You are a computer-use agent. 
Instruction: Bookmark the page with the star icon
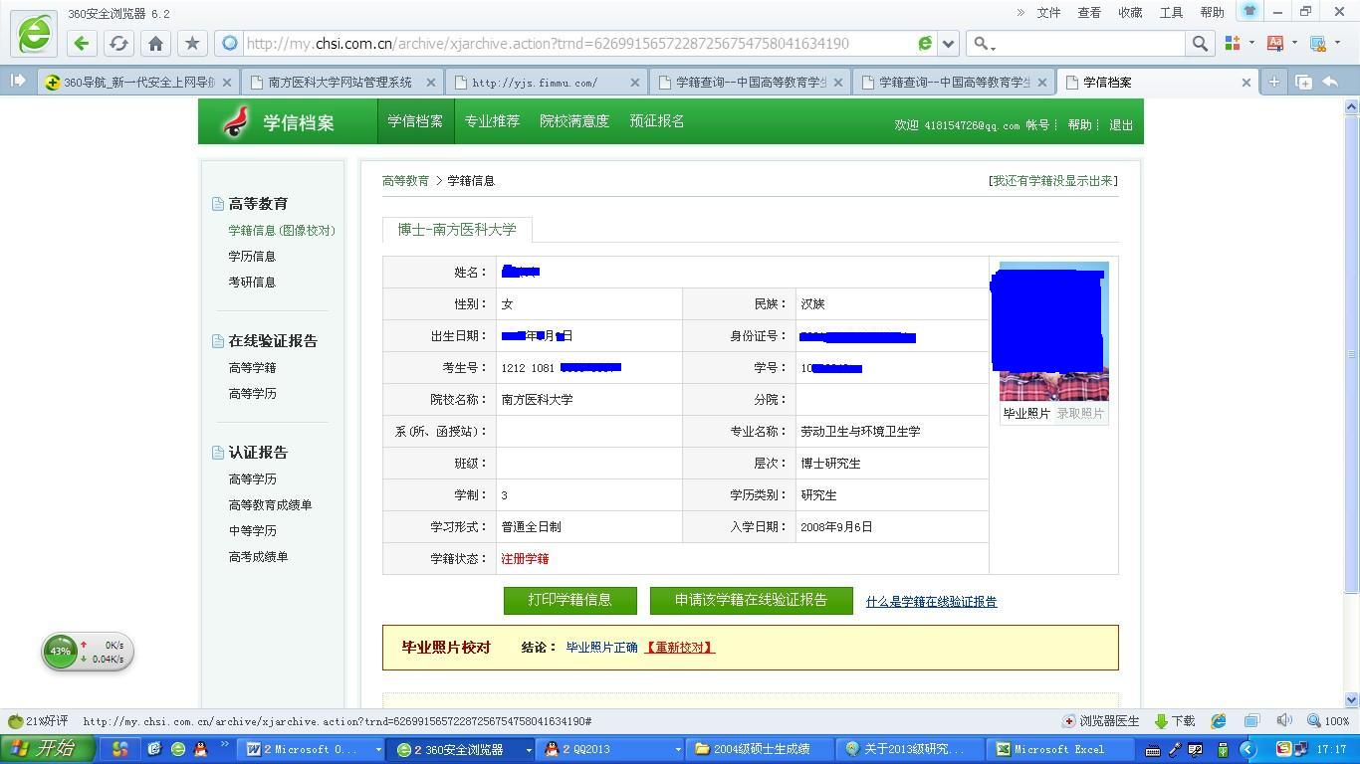coord(192,43)
